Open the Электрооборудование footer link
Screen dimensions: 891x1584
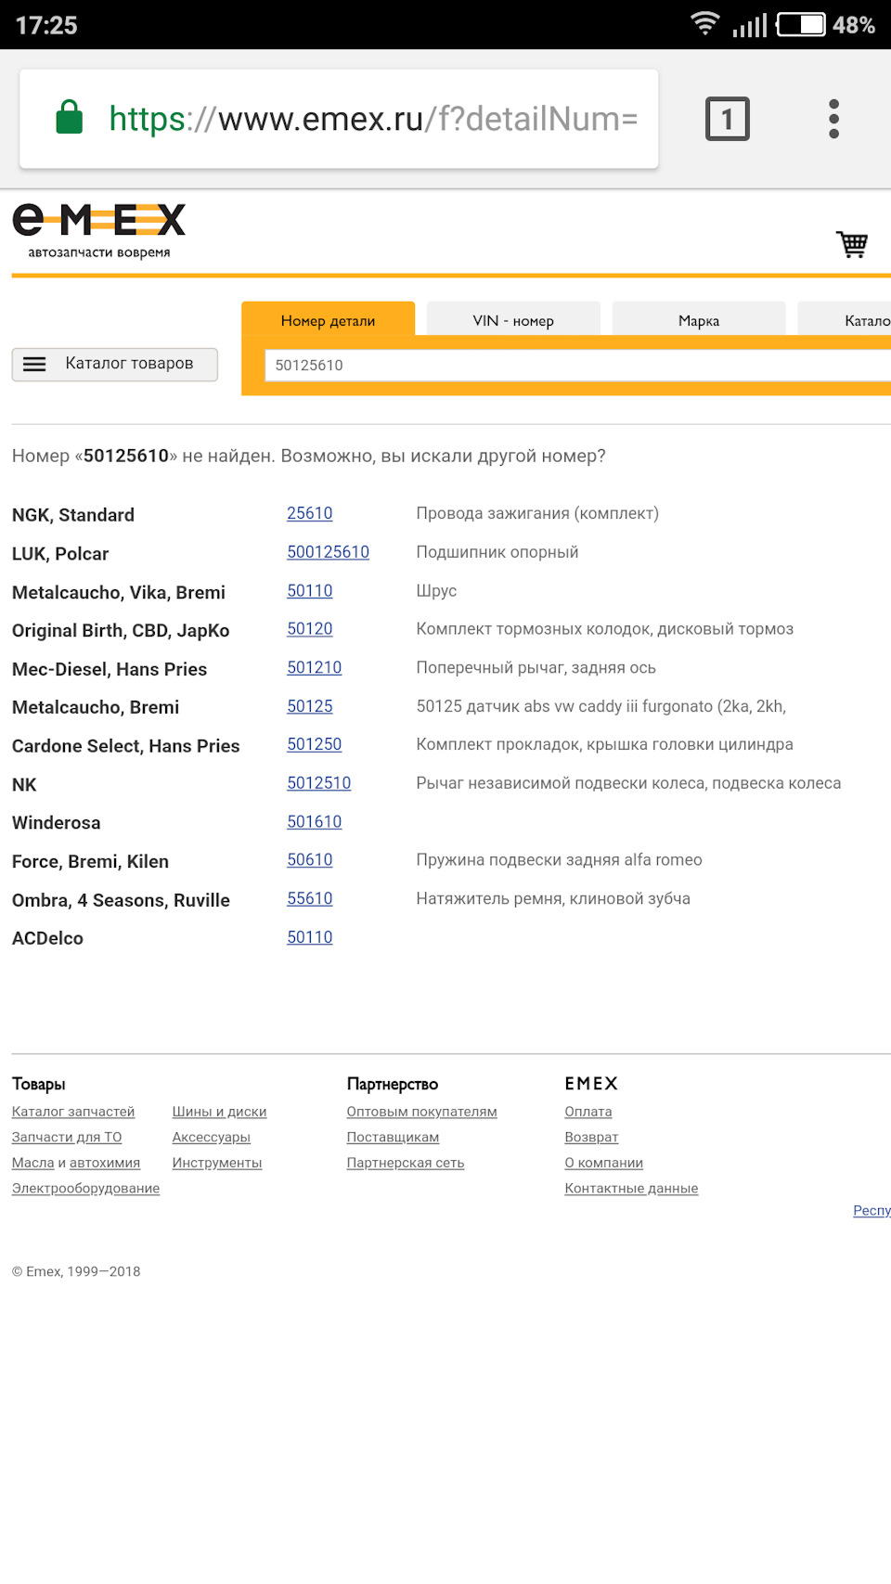point(85,1189)
